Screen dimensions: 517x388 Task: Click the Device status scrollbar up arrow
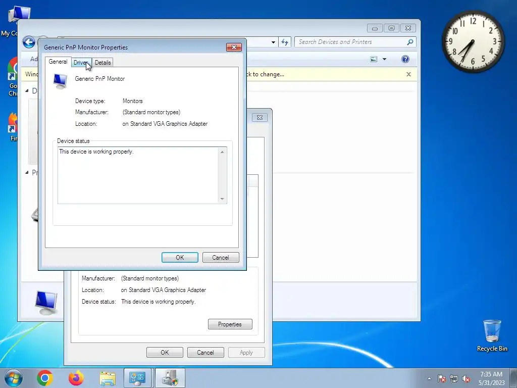coord(222,152)
